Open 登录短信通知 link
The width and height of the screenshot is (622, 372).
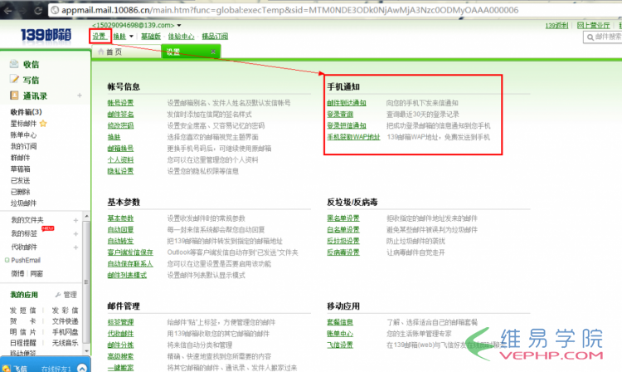347,125
